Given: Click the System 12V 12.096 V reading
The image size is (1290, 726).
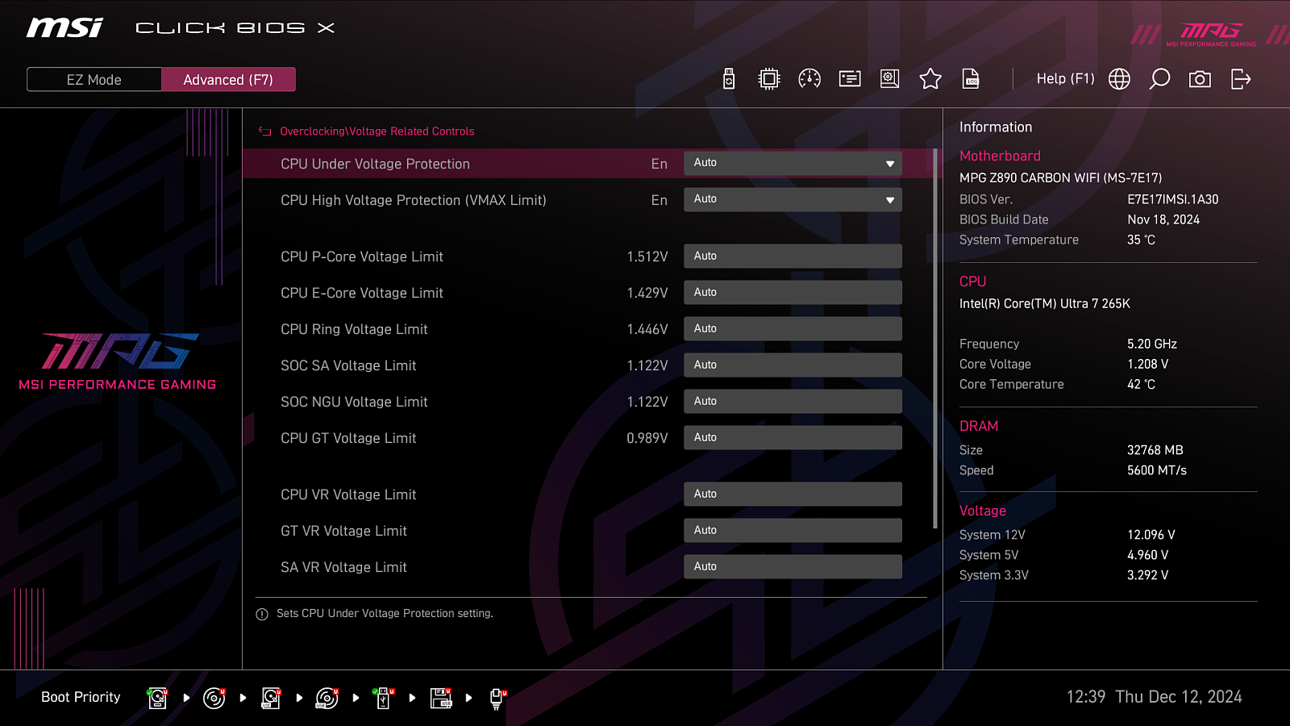Looking at the screenshot, I should (x=1151, y=535).
